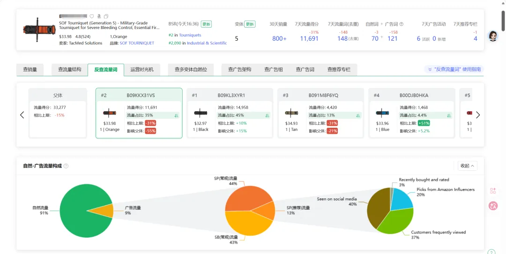Collapse the panel with 收起 button

tap(467, 166)
